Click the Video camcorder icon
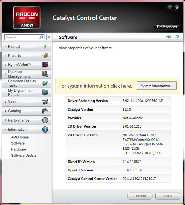The height and width of the screenshot is (205, 185). (x=45, y=102)
